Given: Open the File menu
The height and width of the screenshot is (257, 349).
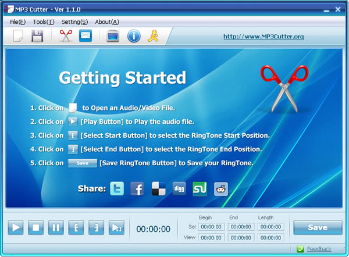Looking at the screenshot, I should pos(18,22).
